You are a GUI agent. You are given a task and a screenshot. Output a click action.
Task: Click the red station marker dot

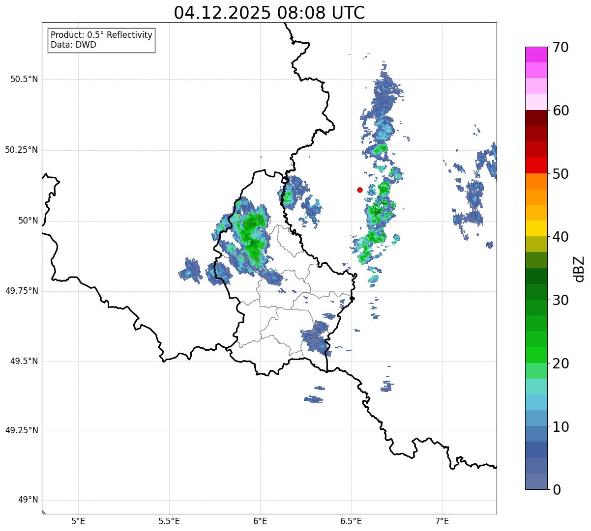360,190
